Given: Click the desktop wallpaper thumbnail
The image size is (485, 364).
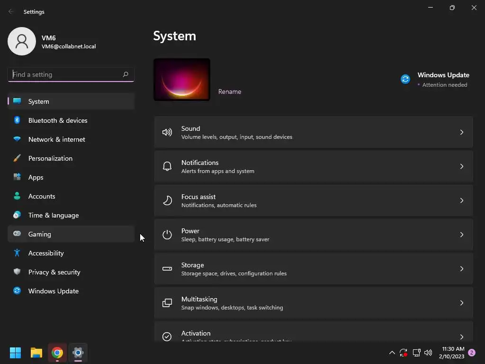Looking at the screenshot, I should 182,80.
